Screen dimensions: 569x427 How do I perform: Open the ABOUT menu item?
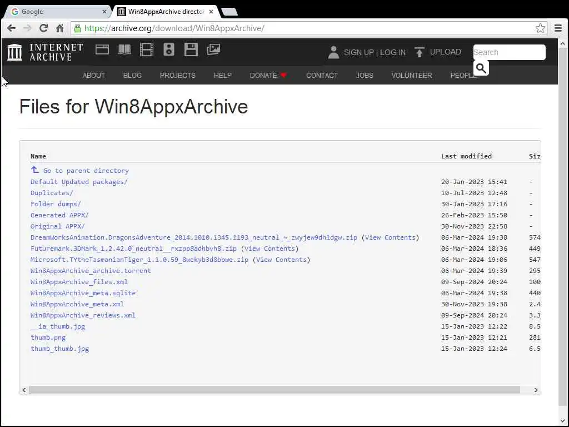click(93, 75)
